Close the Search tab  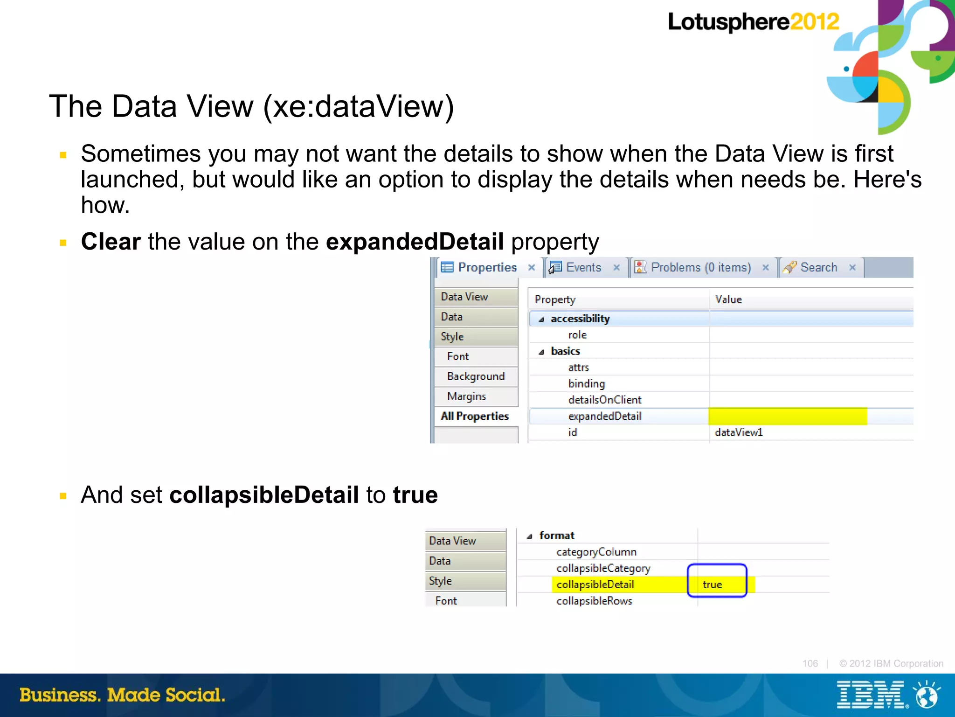pos(852,267)
